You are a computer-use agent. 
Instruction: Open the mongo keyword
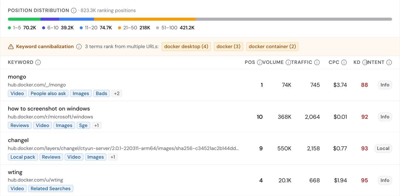[17, 77]
